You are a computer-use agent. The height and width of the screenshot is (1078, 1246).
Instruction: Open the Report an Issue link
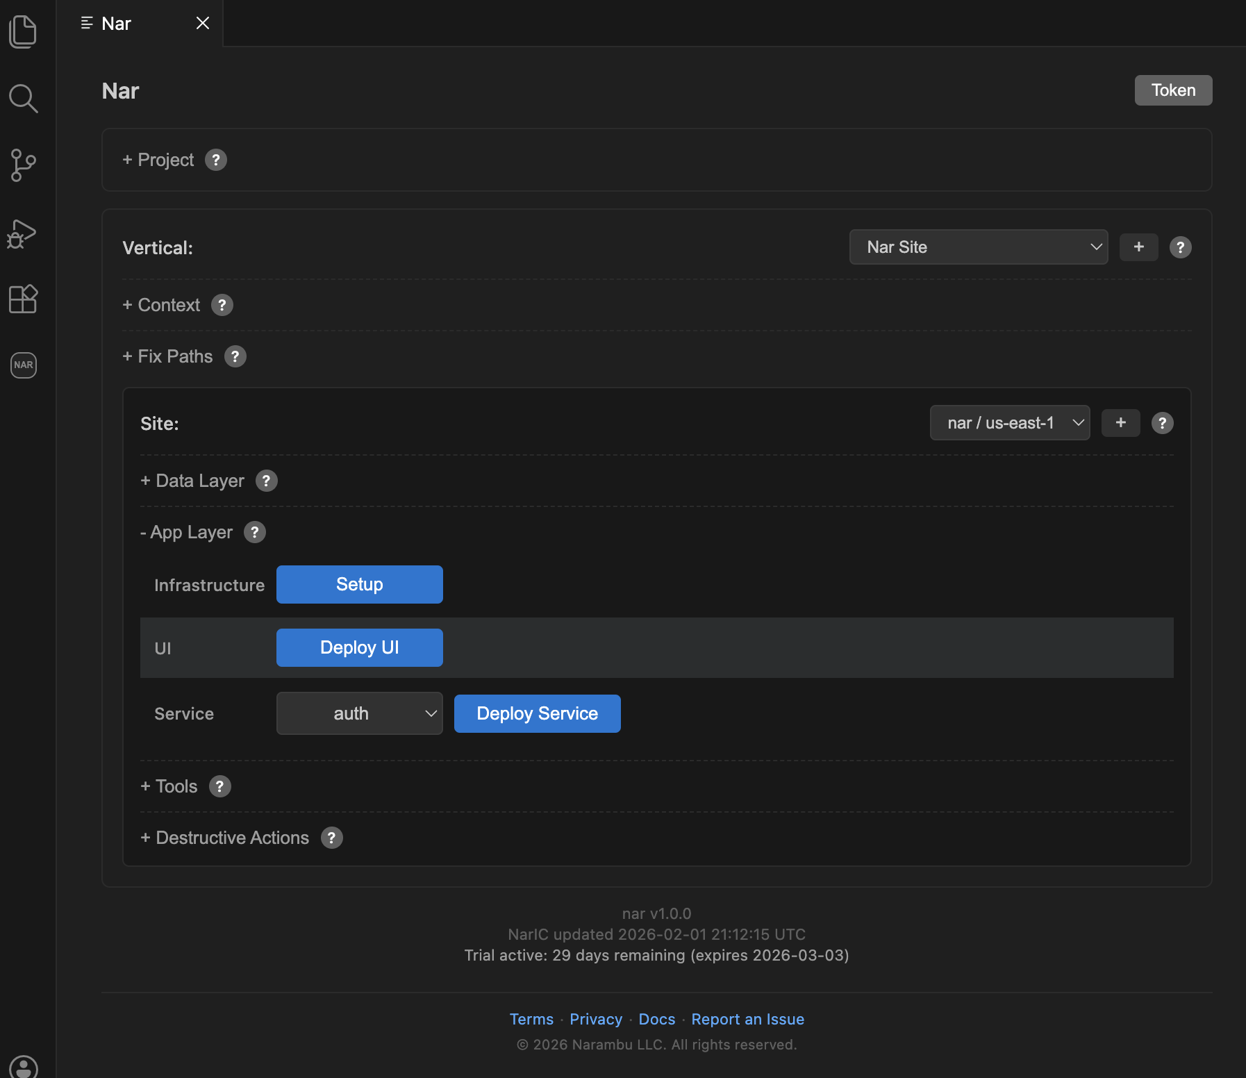tap(747, 1019)
